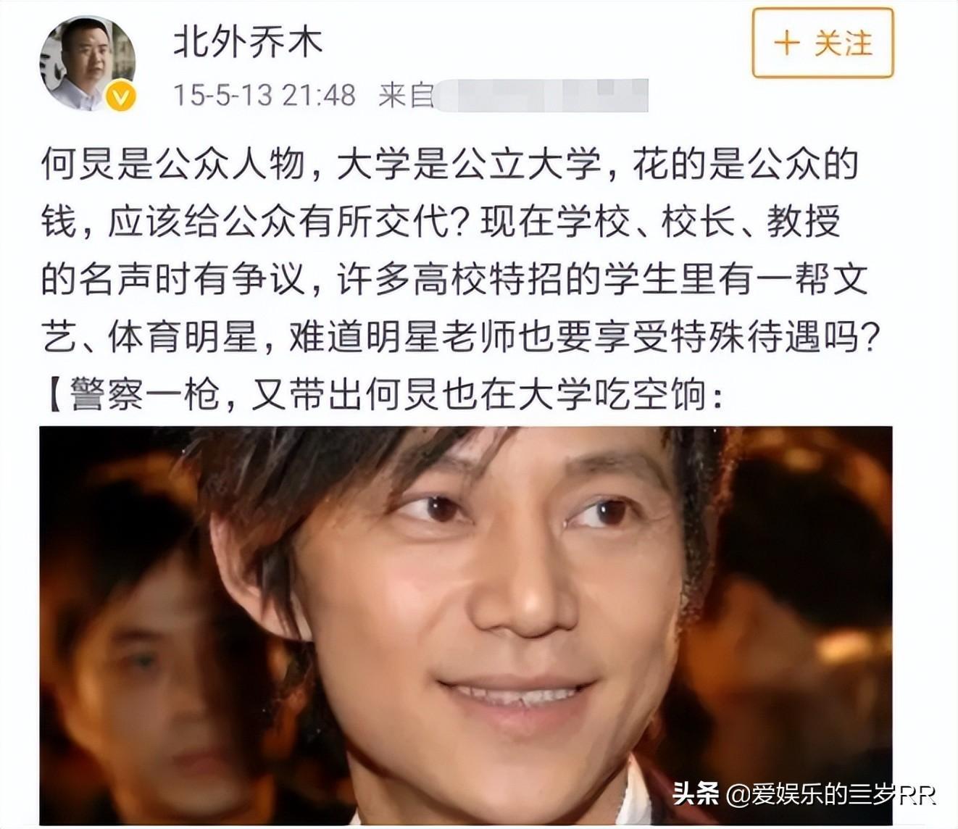Click the line mentioning 体育明星
The width and height of the screenshot is (958, 829).
(462, 336)
